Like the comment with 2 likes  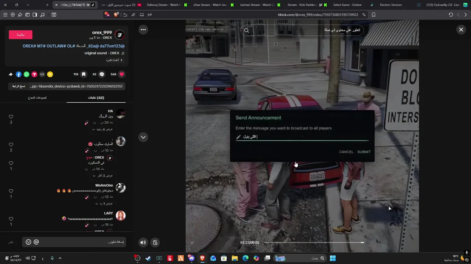pos(11,145)
